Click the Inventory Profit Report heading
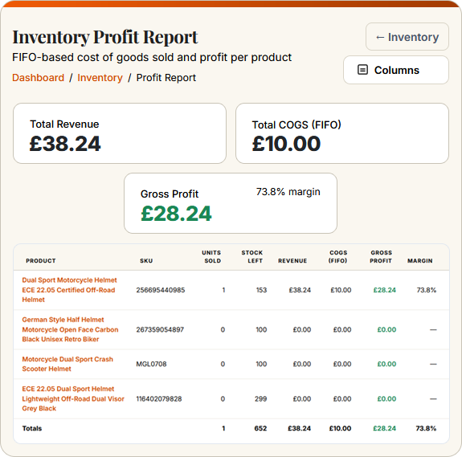This screenshot has height=457, width=462. click(x=105, y=37)
